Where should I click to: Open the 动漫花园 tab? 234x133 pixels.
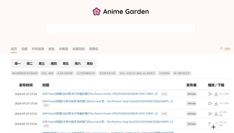point(78,49)
